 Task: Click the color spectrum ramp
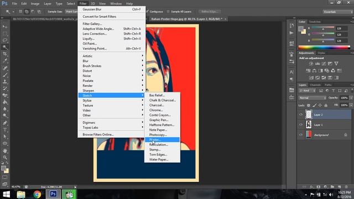pyautogui.click(x=324, y=47)
